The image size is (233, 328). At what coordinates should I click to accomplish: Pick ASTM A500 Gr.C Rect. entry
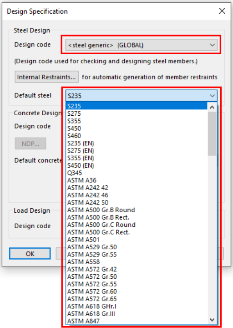(x=137, y=232)
